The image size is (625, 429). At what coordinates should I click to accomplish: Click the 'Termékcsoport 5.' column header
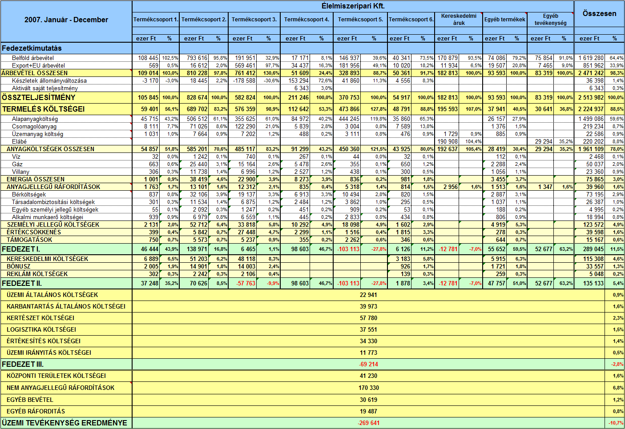click(x=360, y=20)
